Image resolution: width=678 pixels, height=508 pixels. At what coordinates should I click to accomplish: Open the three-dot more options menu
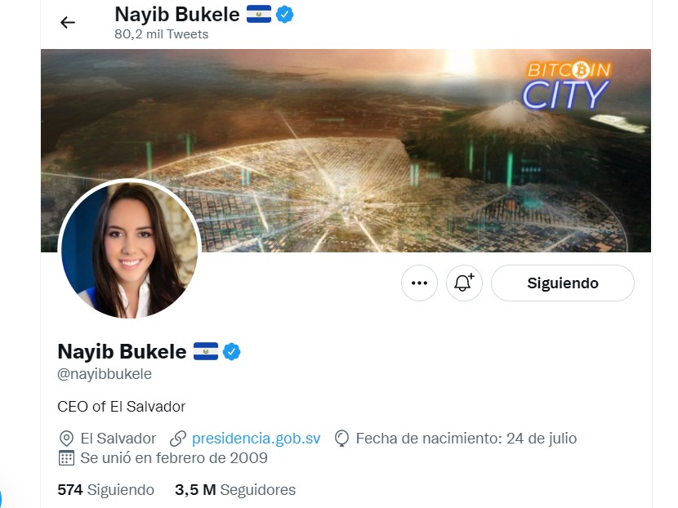tap(419, 283)
